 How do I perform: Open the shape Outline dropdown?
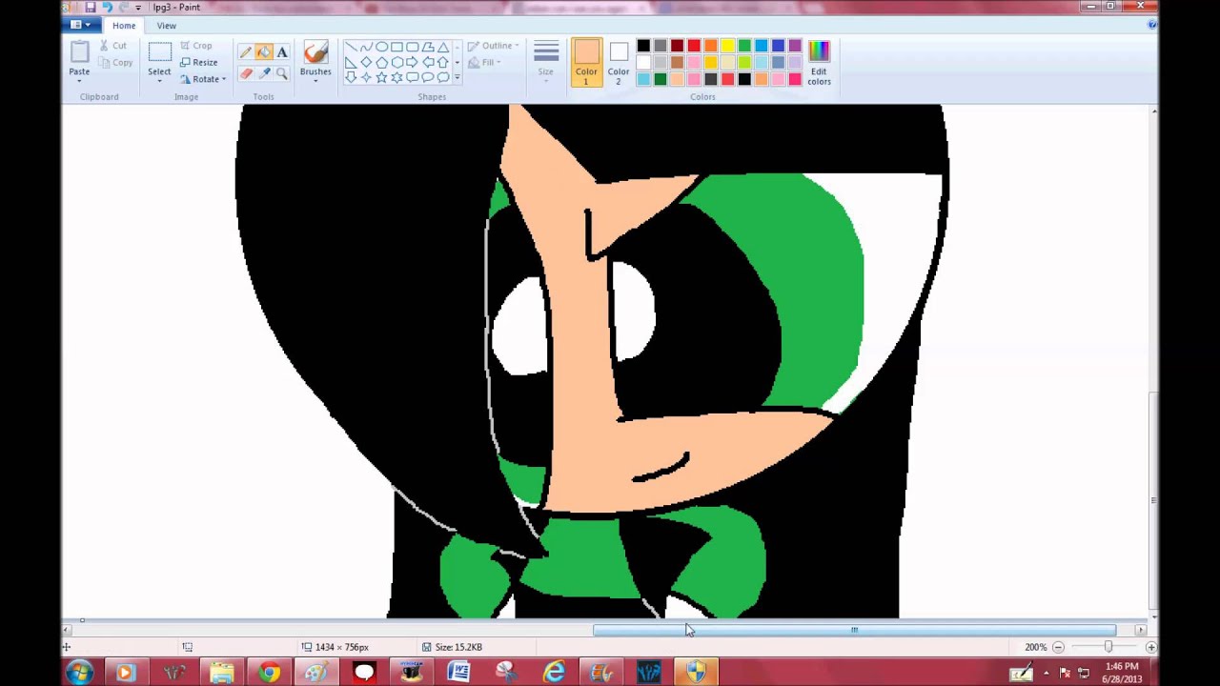click(493, 46)
